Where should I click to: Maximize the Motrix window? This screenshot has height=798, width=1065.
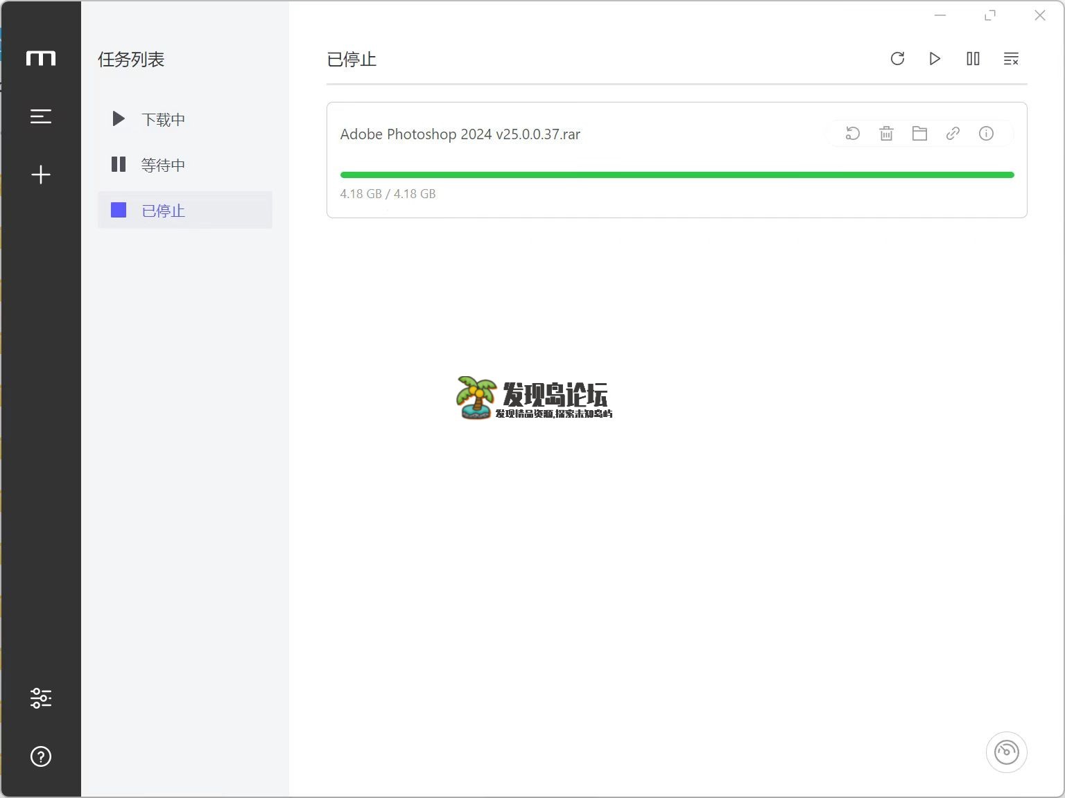coord(990,15)
